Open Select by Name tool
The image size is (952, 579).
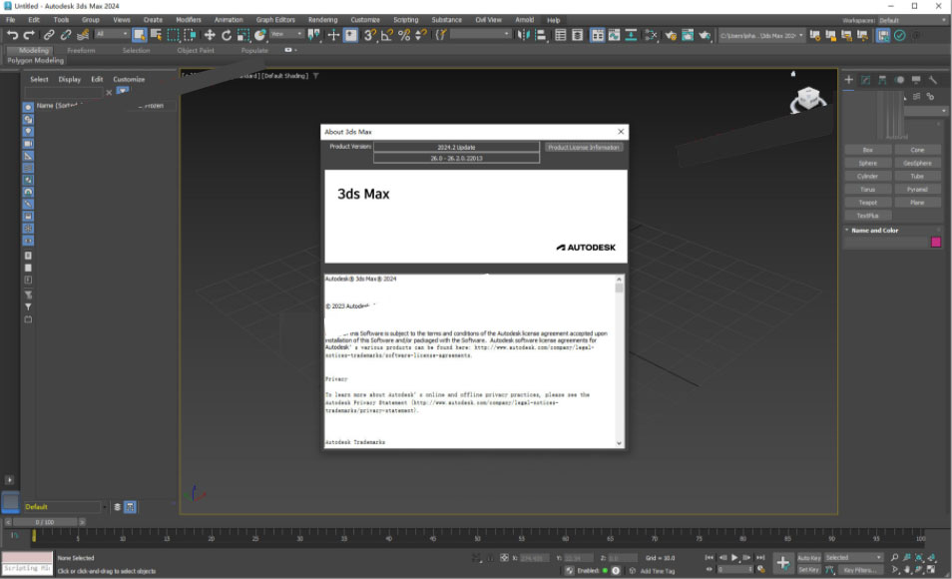pos(156,35)
